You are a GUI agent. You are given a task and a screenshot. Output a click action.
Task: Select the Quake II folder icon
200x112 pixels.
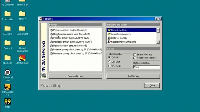click(7, 43)
